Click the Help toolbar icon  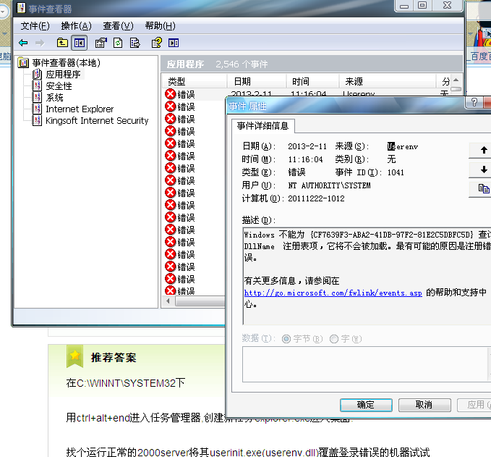coord(157,43)
